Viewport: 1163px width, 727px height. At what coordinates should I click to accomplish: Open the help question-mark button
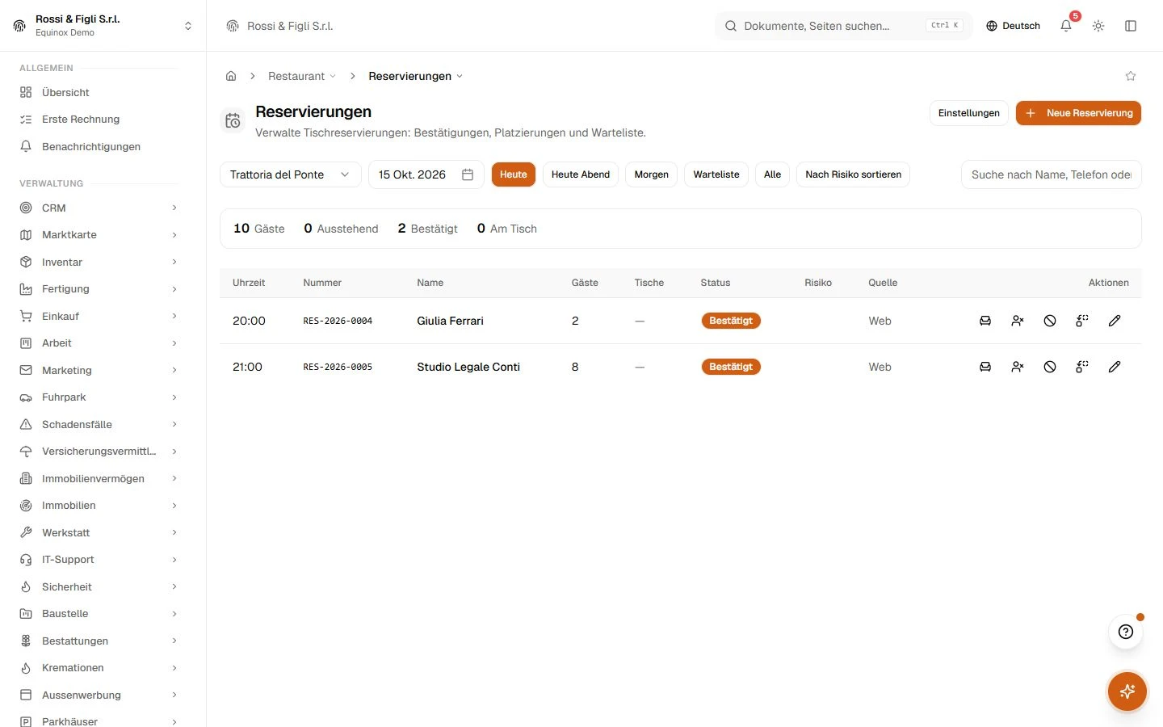(1126, 632)
